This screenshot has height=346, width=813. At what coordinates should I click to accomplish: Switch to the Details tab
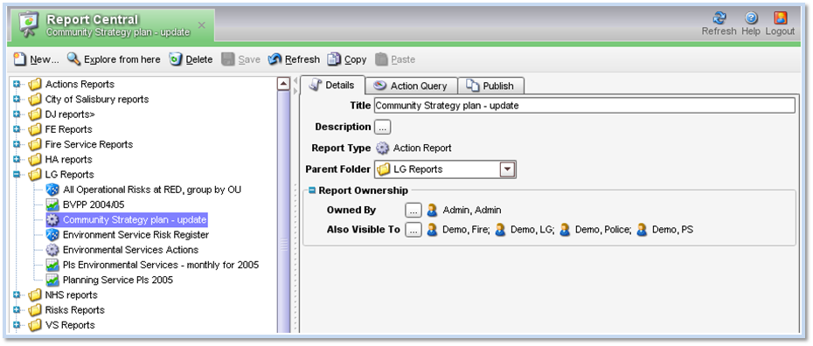click(x=332, y=86)
